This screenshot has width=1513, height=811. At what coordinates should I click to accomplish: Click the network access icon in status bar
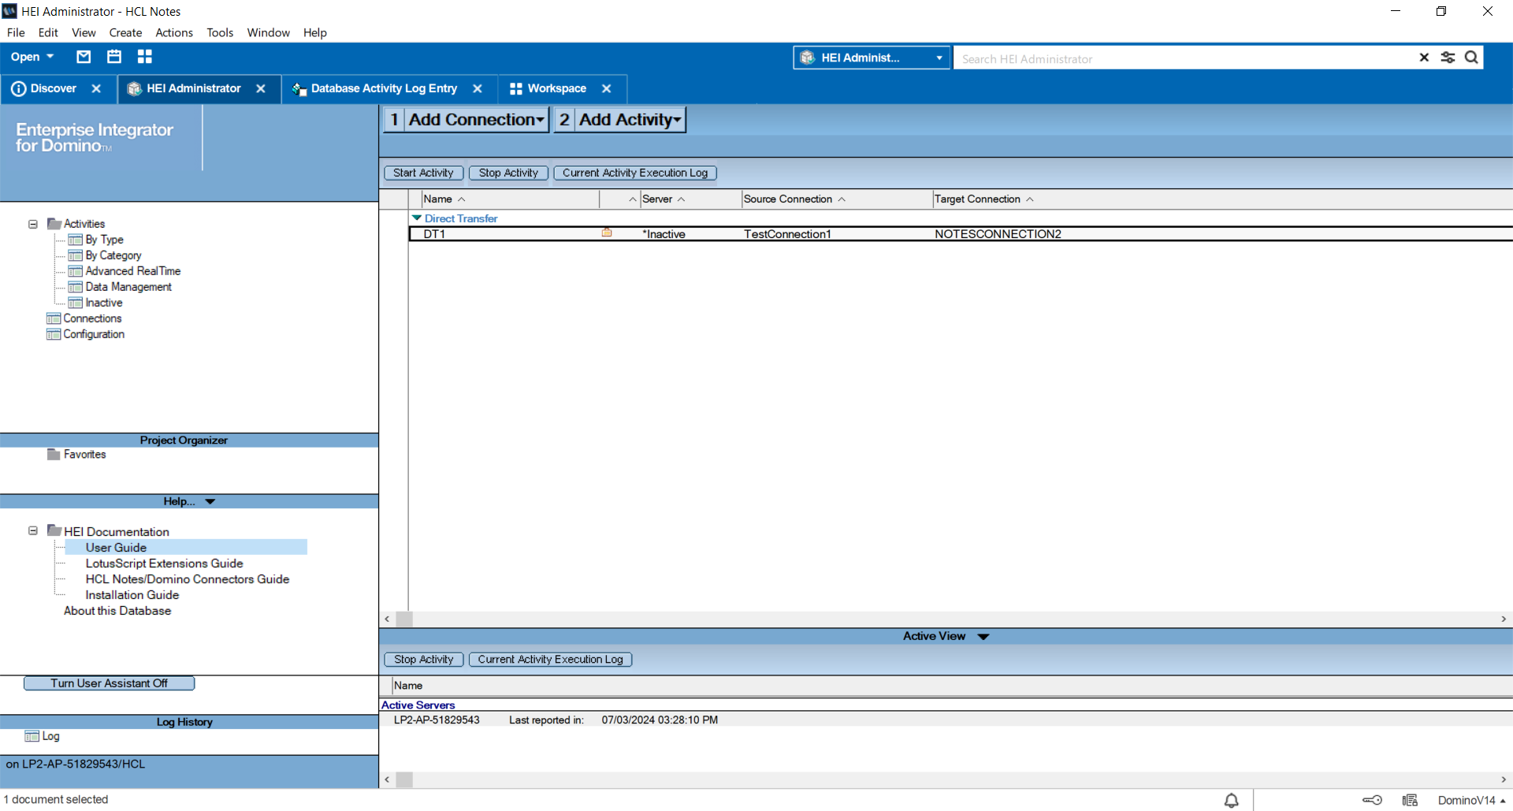(x=1410, y=800)
